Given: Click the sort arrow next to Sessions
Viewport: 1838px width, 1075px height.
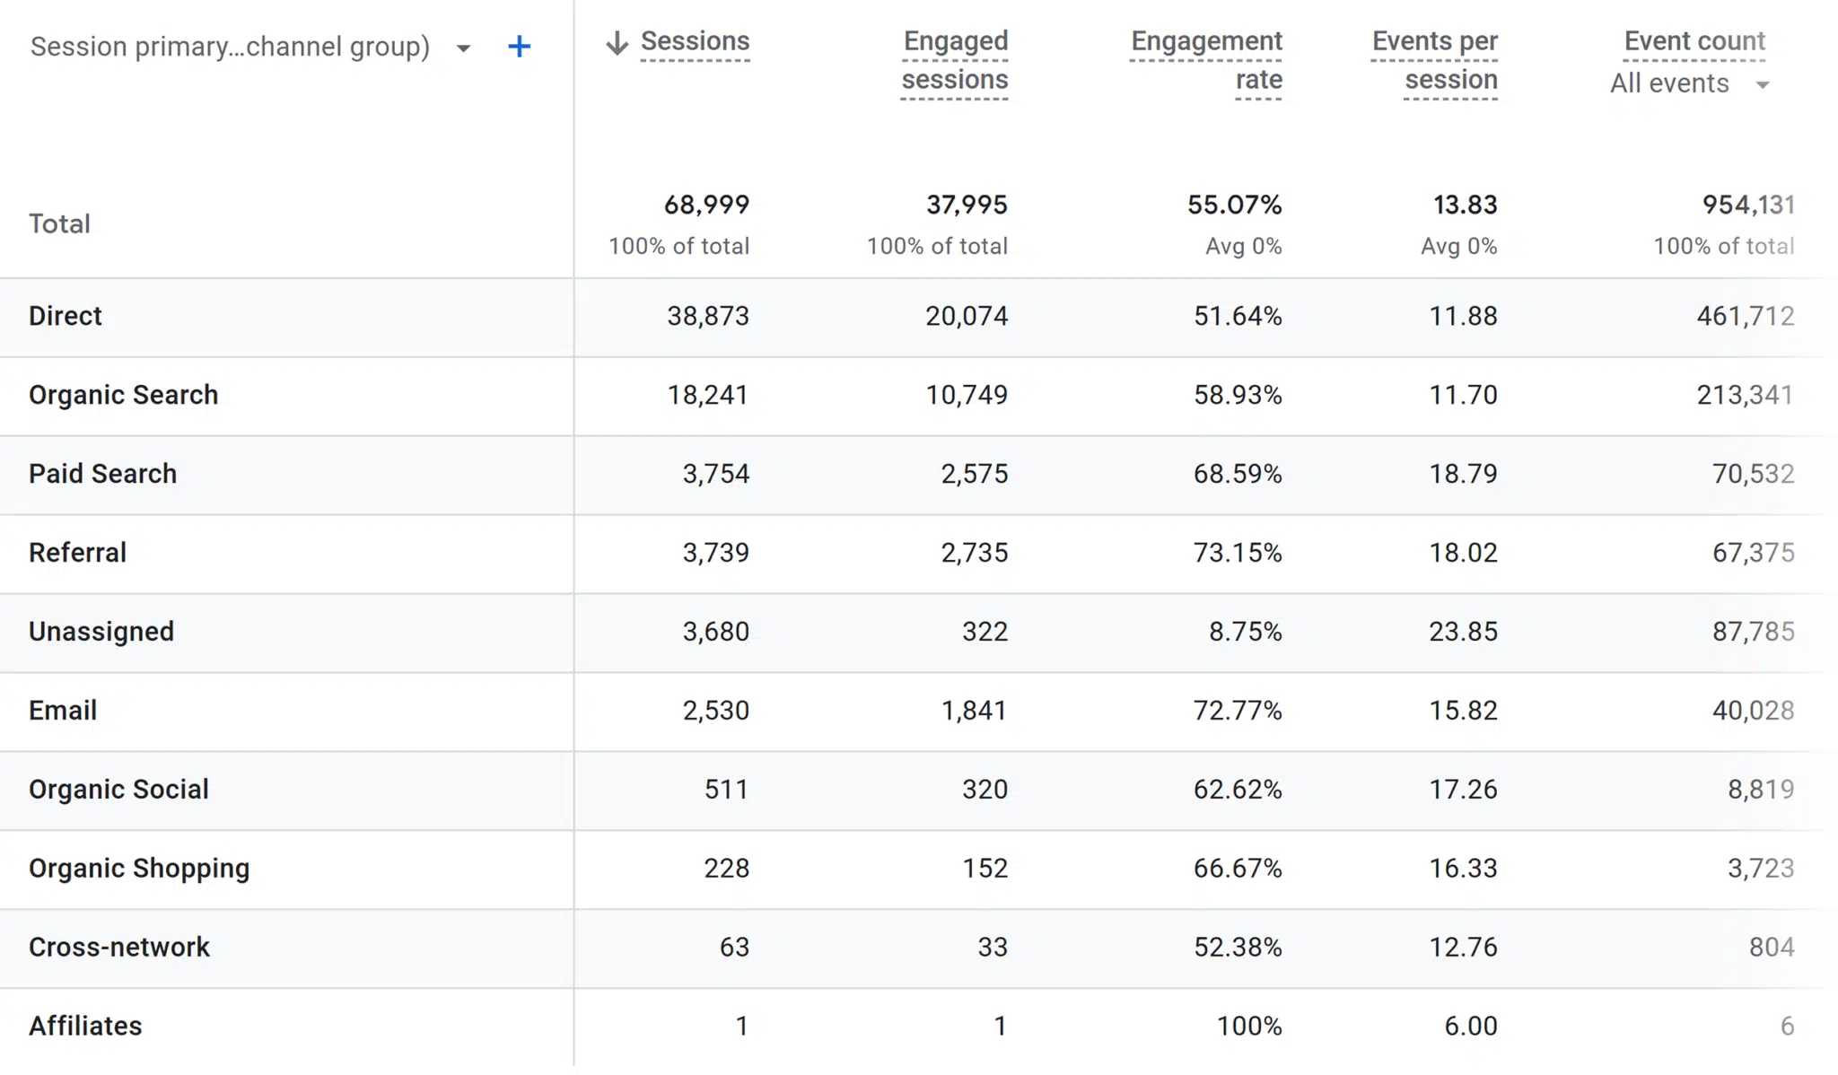Looking at the screenshot, I should click(617, 41).
